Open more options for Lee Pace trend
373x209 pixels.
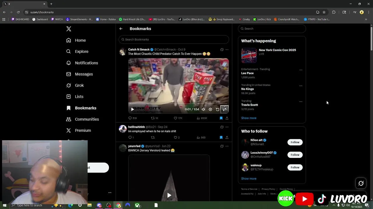(301, 70)
